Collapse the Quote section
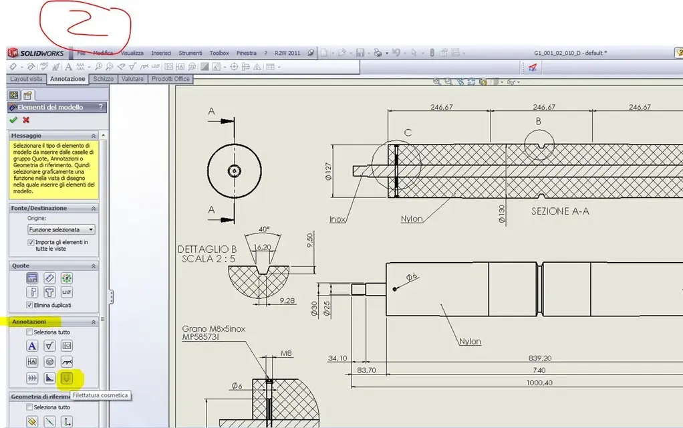This screenshot has width=683, height=428. point(93,266)
